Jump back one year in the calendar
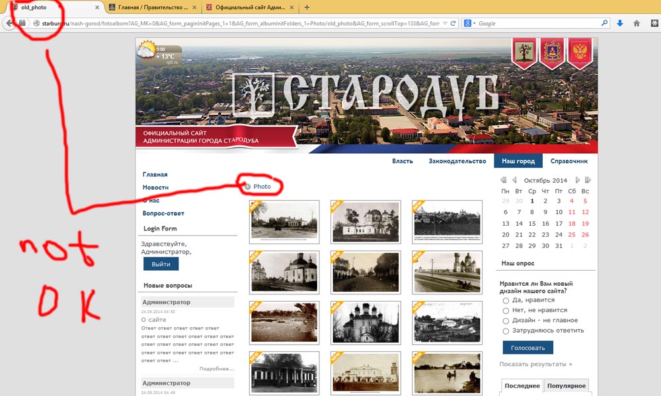The width and height of the screenshot is (661, 396). click(x=503, y=180)
